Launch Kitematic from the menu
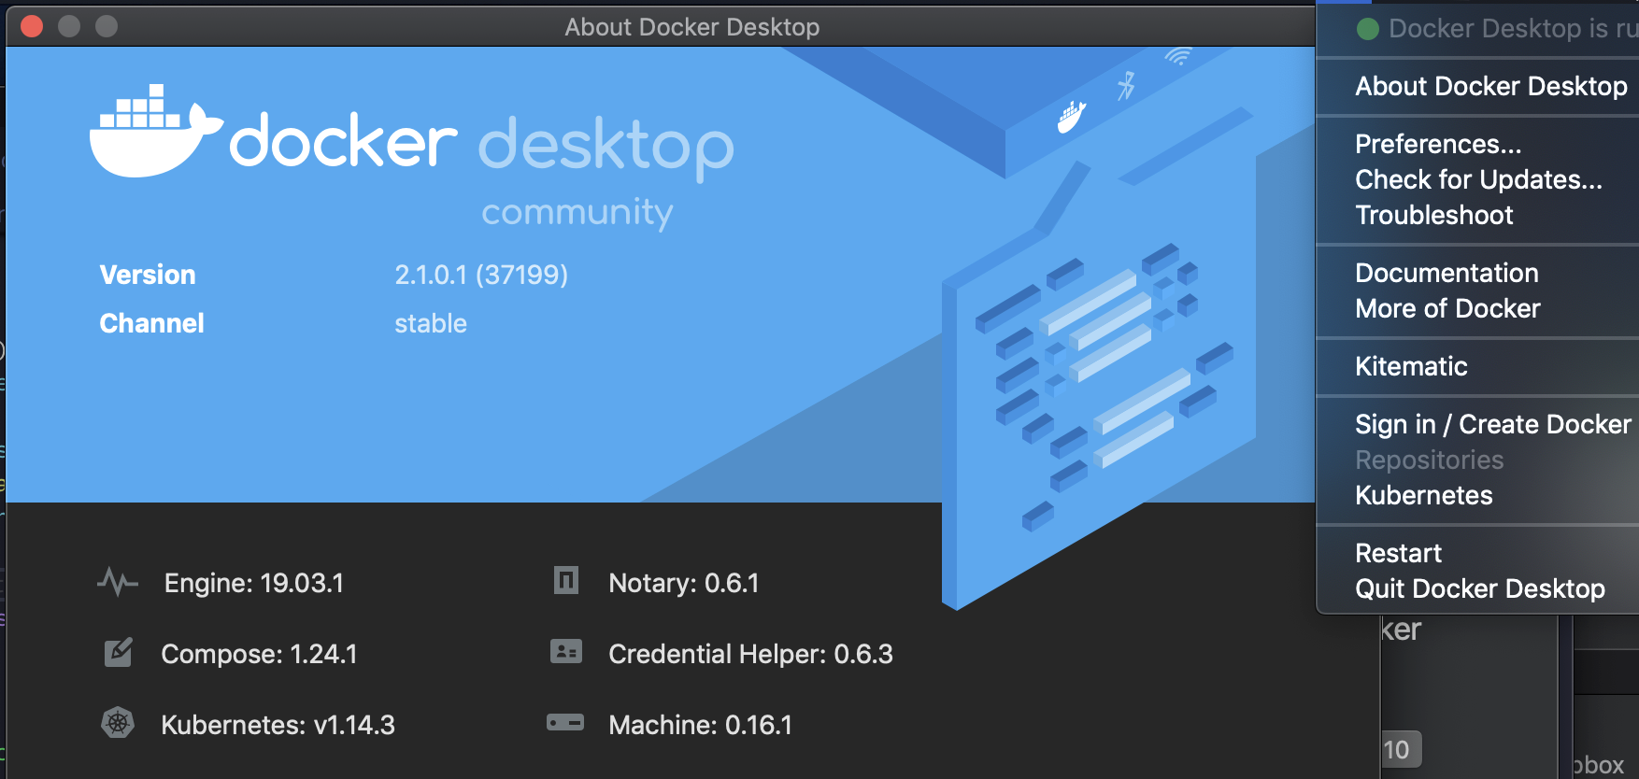The image size is (1639, 779). (x=1411, y=366)
